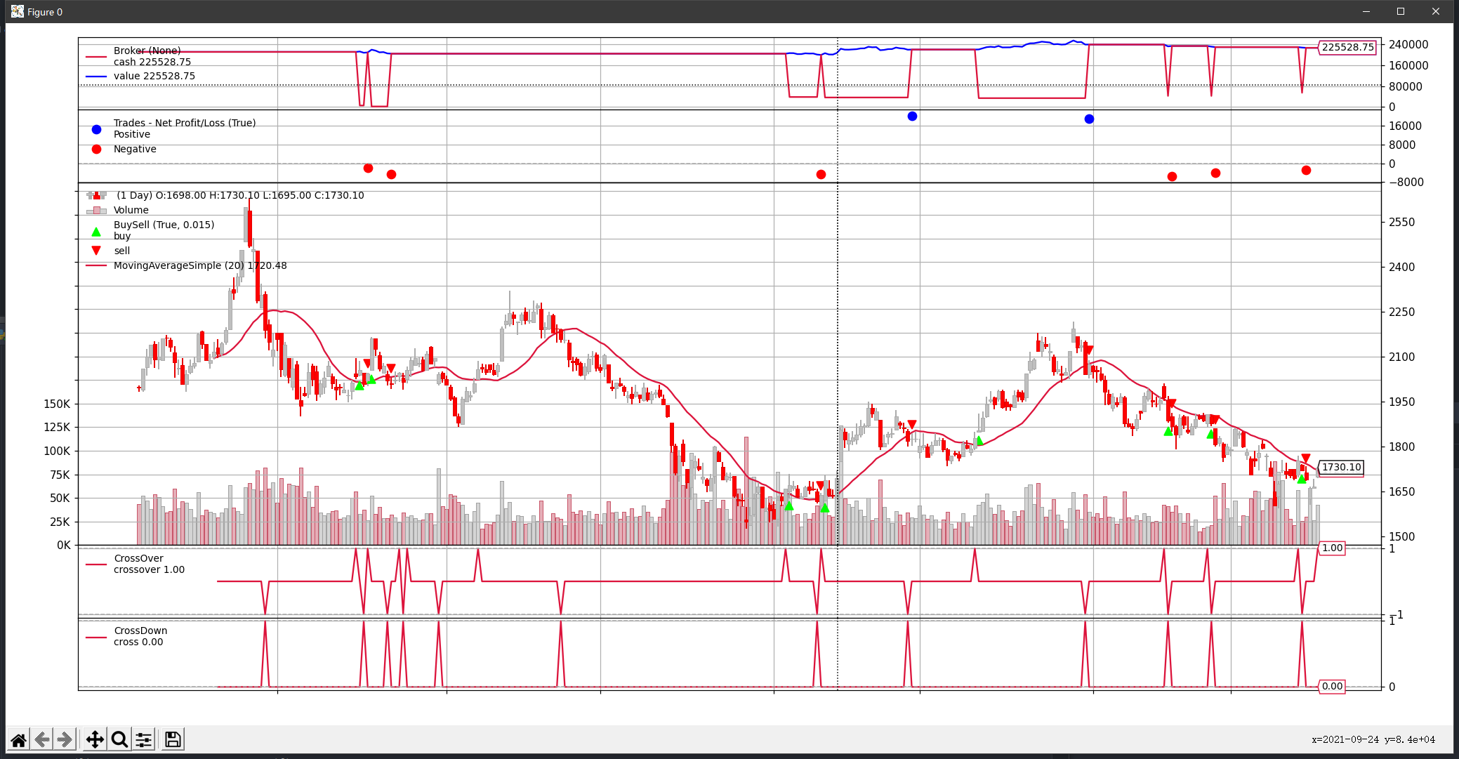
Task: Activate the Pan tool icon
Action: [95, 739]
